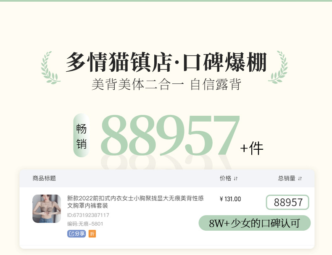Sort by 总销量 using its sort arrows
The width and height of the screenshot is (332, 255).
pyautogui.click(x=300, y=179)
